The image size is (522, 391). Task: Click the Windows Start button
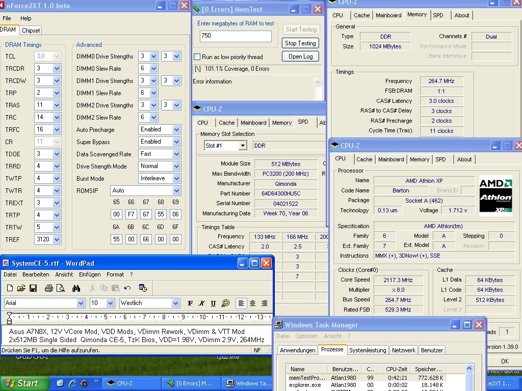click(x=24, y=383)
